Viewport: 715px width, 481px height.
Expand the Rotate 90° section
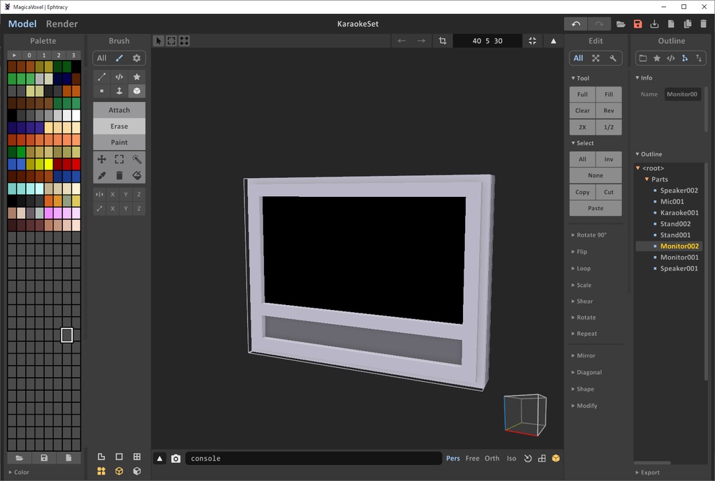coord(589,235)
